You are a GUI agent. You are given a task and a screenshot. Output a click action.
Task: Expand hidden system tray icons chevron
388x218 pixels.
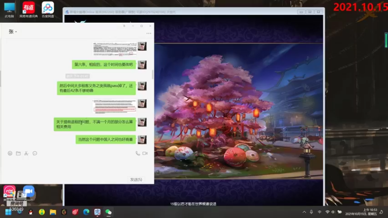[x=304, y=212]
